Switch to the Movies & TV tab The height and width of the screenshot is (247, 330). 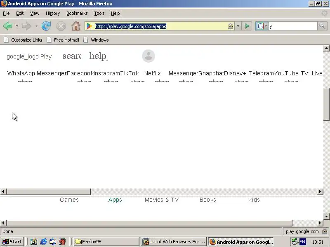162,200
